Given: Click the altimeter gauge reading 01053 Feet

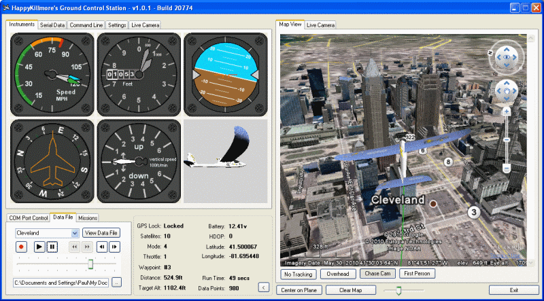Looking at the screenshot, I should pos(139,75).
